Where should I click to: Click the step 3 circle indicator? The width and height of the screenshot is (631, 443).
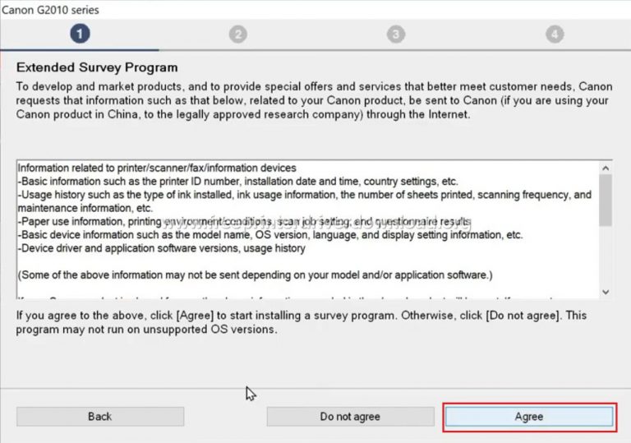(397, 34)
